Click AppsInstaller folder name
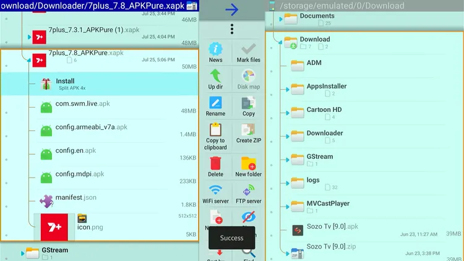 pos(327,87)
